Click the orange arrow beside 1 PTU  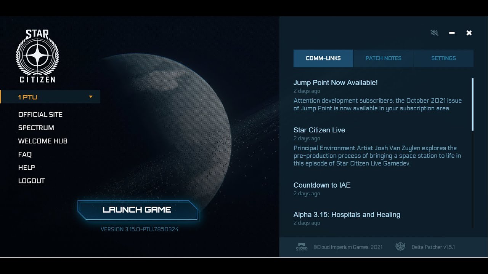(91, 97)
